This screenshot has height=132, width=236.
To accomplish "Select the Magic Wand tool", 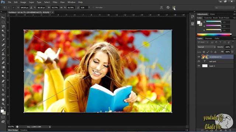I will (x=3, y=31).
